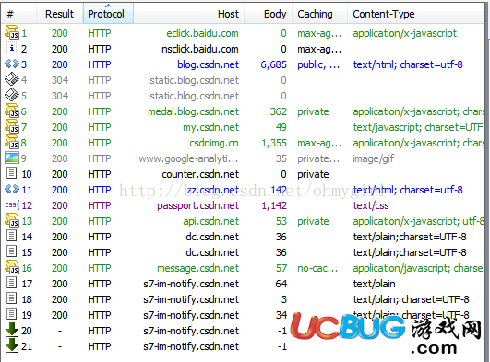The width and height of the screenshot is (490, 362).
Task: Sort sessions by the Result column header
Action: click(x=60, y=14)
